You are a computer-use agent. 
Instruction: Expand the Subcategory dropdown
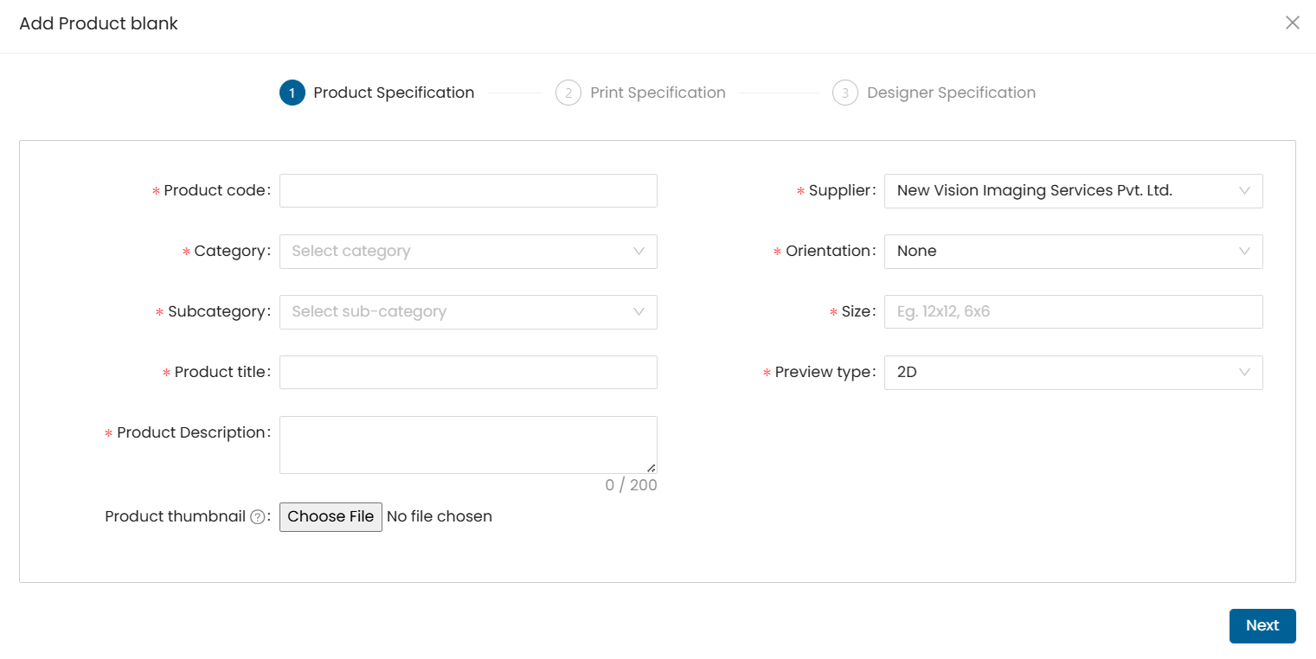point(467,312)
